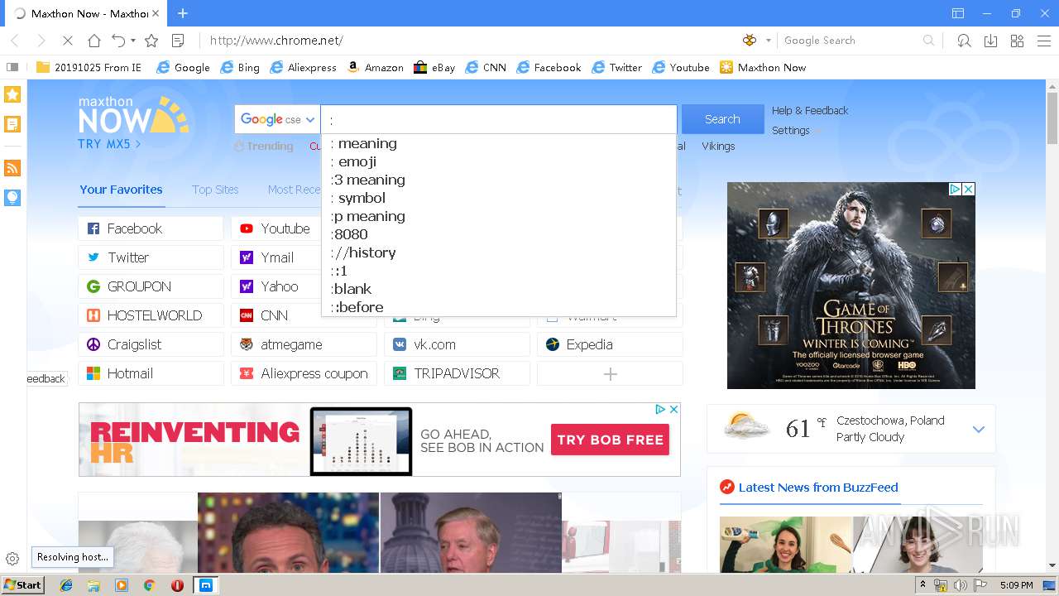Viewport: 1059px width, 596px height.
Task: Open the extensions grid icon
Action: pos(1017,41)
